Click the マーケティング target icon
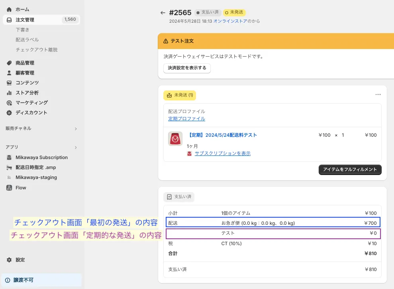The width and height of the screenshot is (394, 289). click(9, 103)
